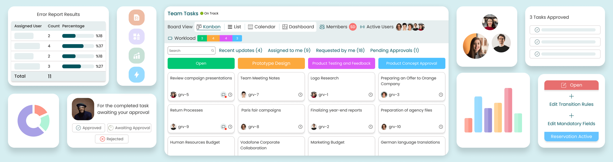This screenshot has width=613, height=162.
Task: Expand the Workload indicator
Action: (x=182, y=38)
